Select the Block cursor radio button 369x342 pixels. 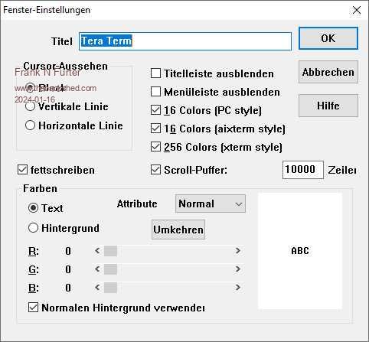31,87
